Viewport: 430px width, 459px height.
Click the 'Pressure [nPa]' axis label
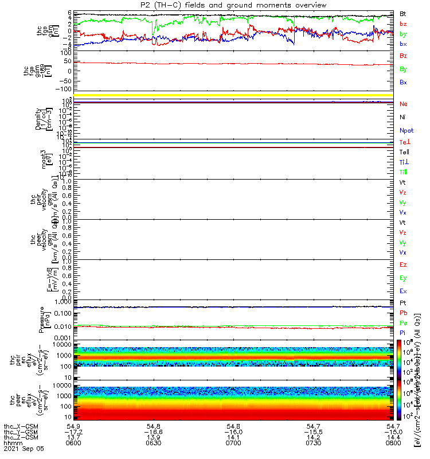45,320
